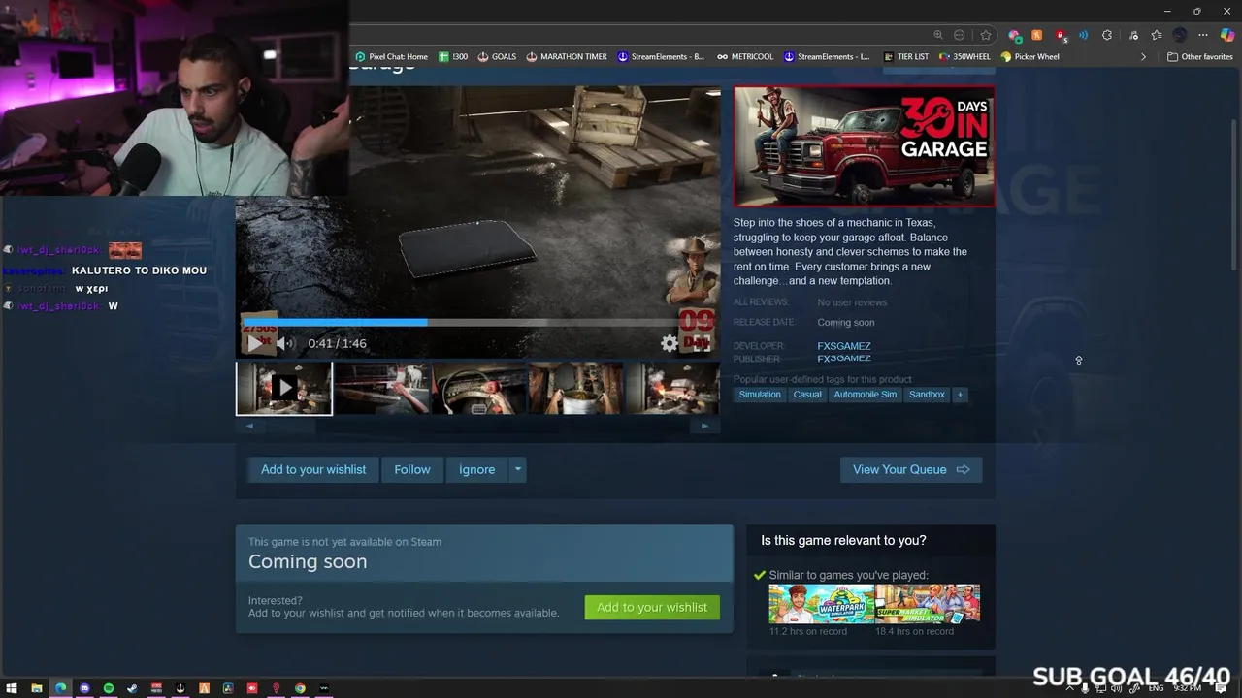Expand bookmarks overflow chevron
The height and width of the screenshot is (698, 1242).
point(1143,56)
